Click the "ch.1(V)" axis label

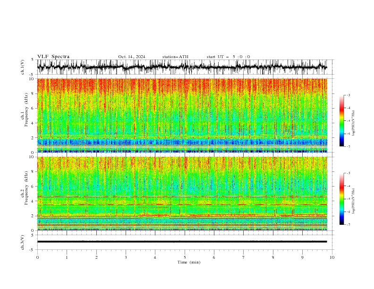pos(23,67)
